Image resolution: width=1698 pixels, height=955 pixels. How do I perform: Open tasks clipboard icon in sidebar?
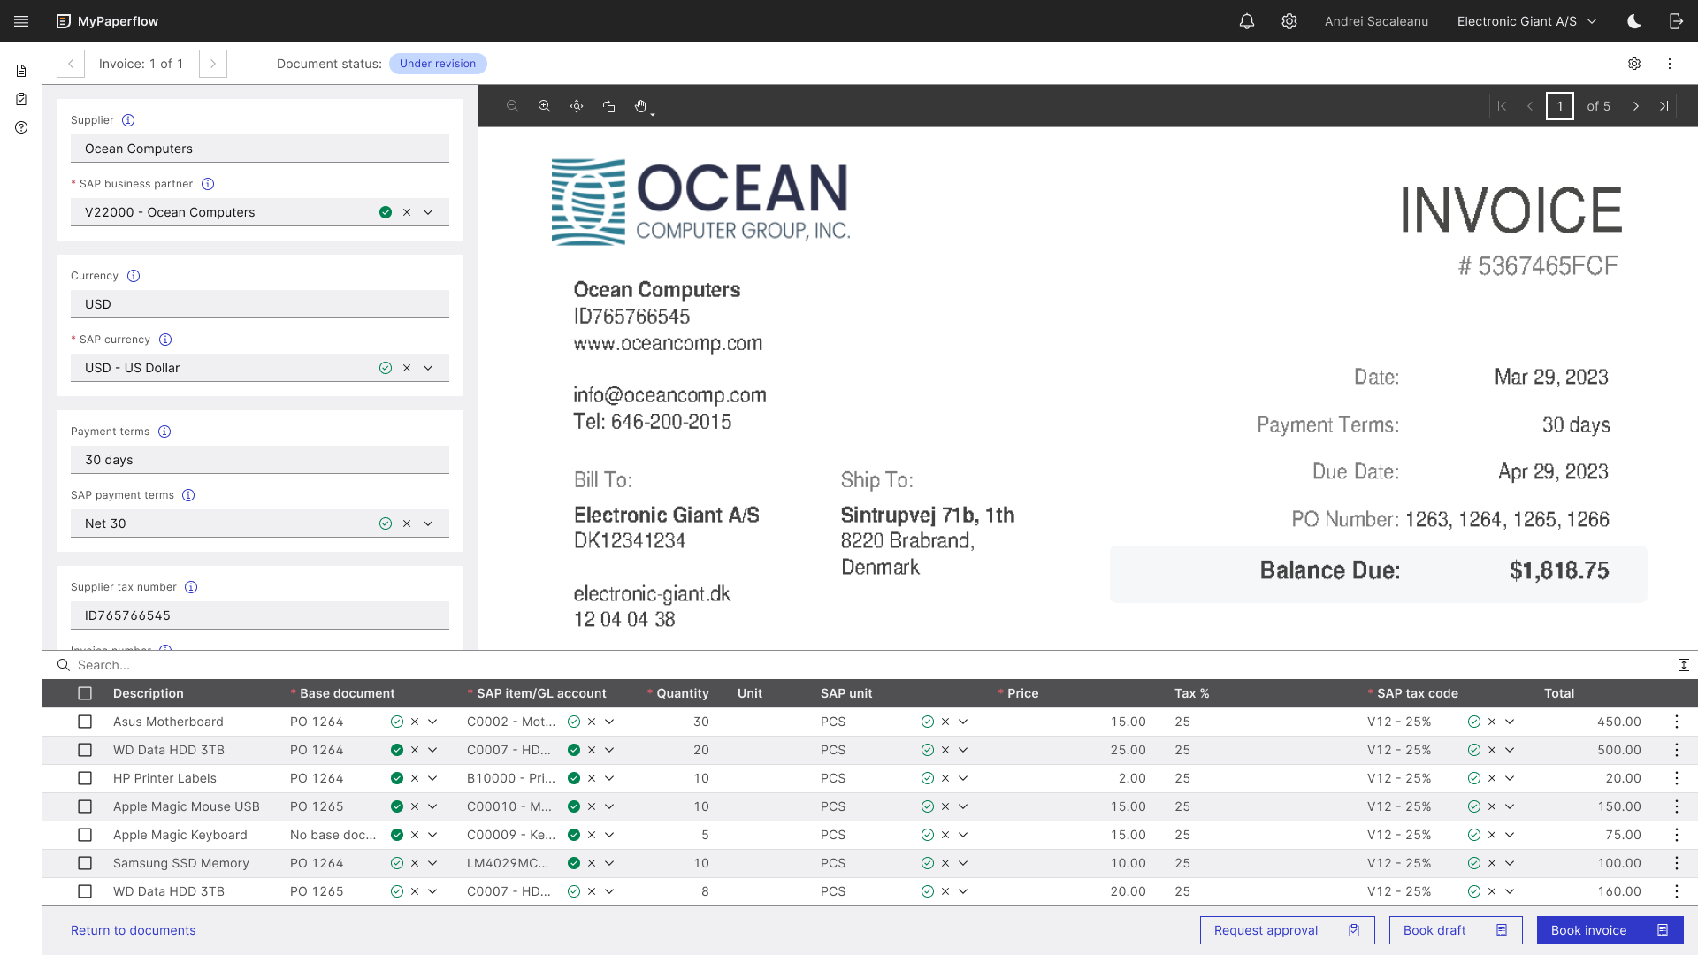pyautogui.click(x=21, y=99)
